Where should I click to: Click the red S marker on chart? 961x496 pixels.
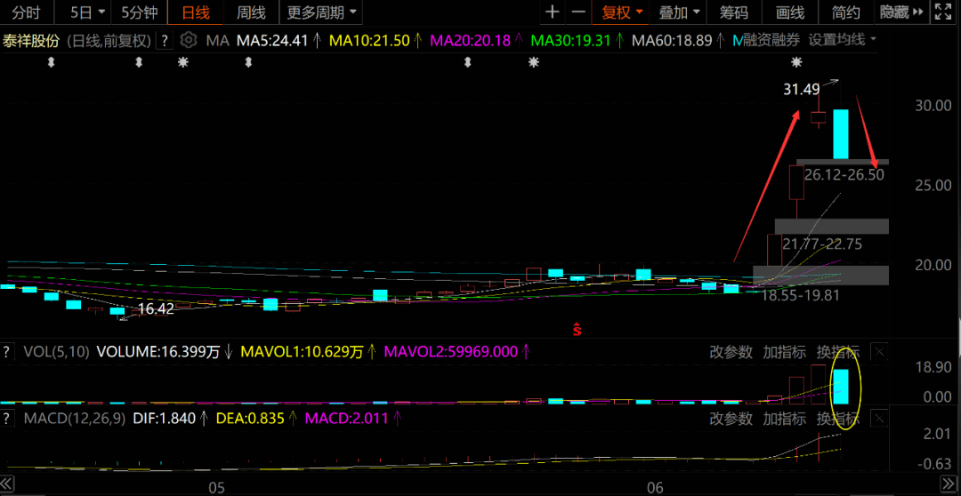(577, 328)
